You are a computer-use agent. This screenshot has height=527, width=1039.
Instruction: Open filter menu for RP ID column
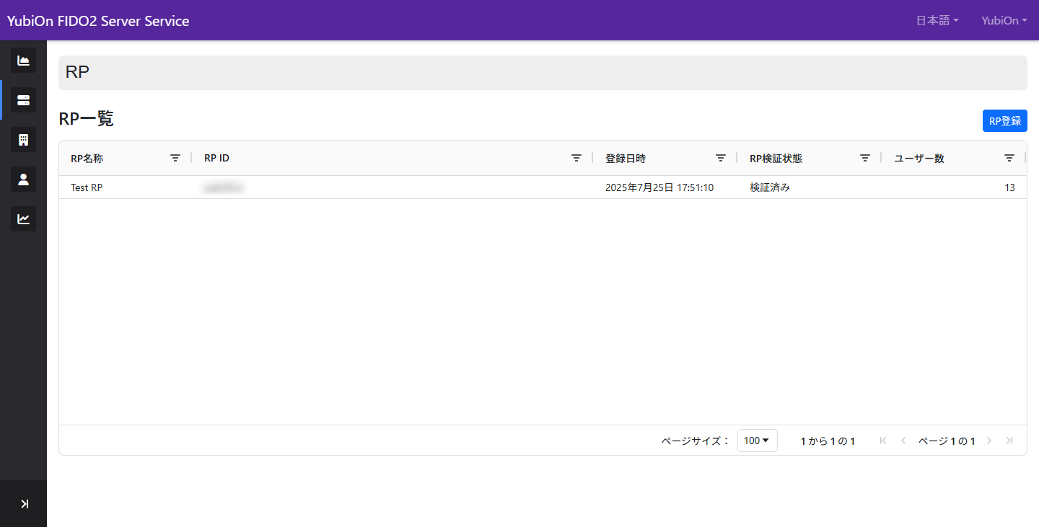[x=577, y=158]
